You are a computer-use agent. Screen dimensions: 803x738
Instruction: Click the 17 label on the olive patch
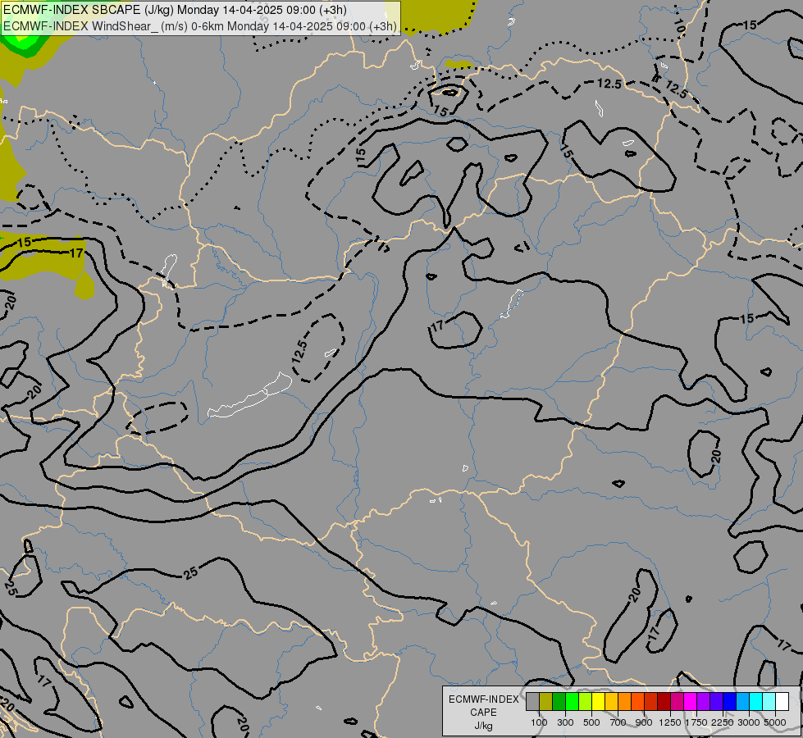click(x=75, y=253)
